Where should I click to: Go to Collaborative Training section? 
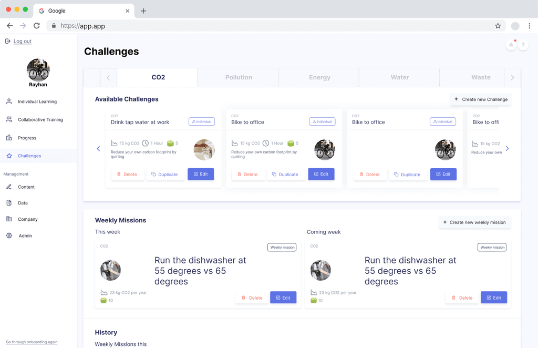pos(40,120)
